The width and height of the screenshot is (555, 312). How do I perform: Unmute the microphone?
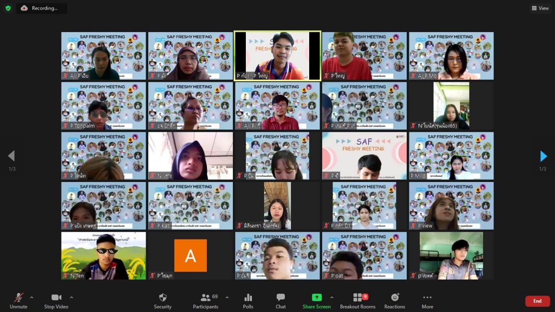point(18,301)
